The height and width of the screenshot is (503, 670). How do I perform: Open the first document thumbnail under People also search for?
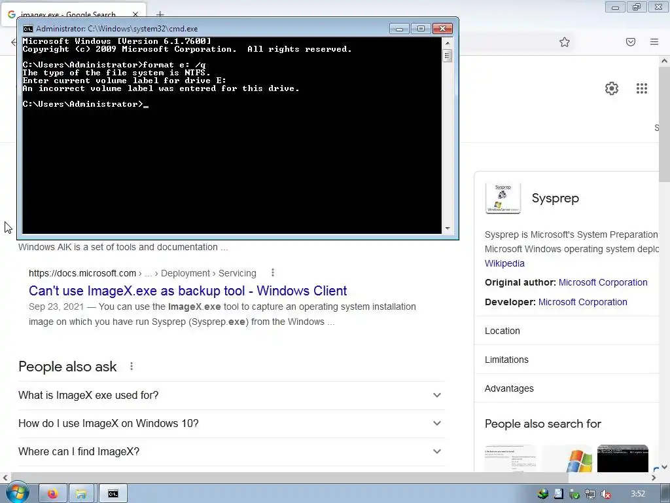point(510,458)
